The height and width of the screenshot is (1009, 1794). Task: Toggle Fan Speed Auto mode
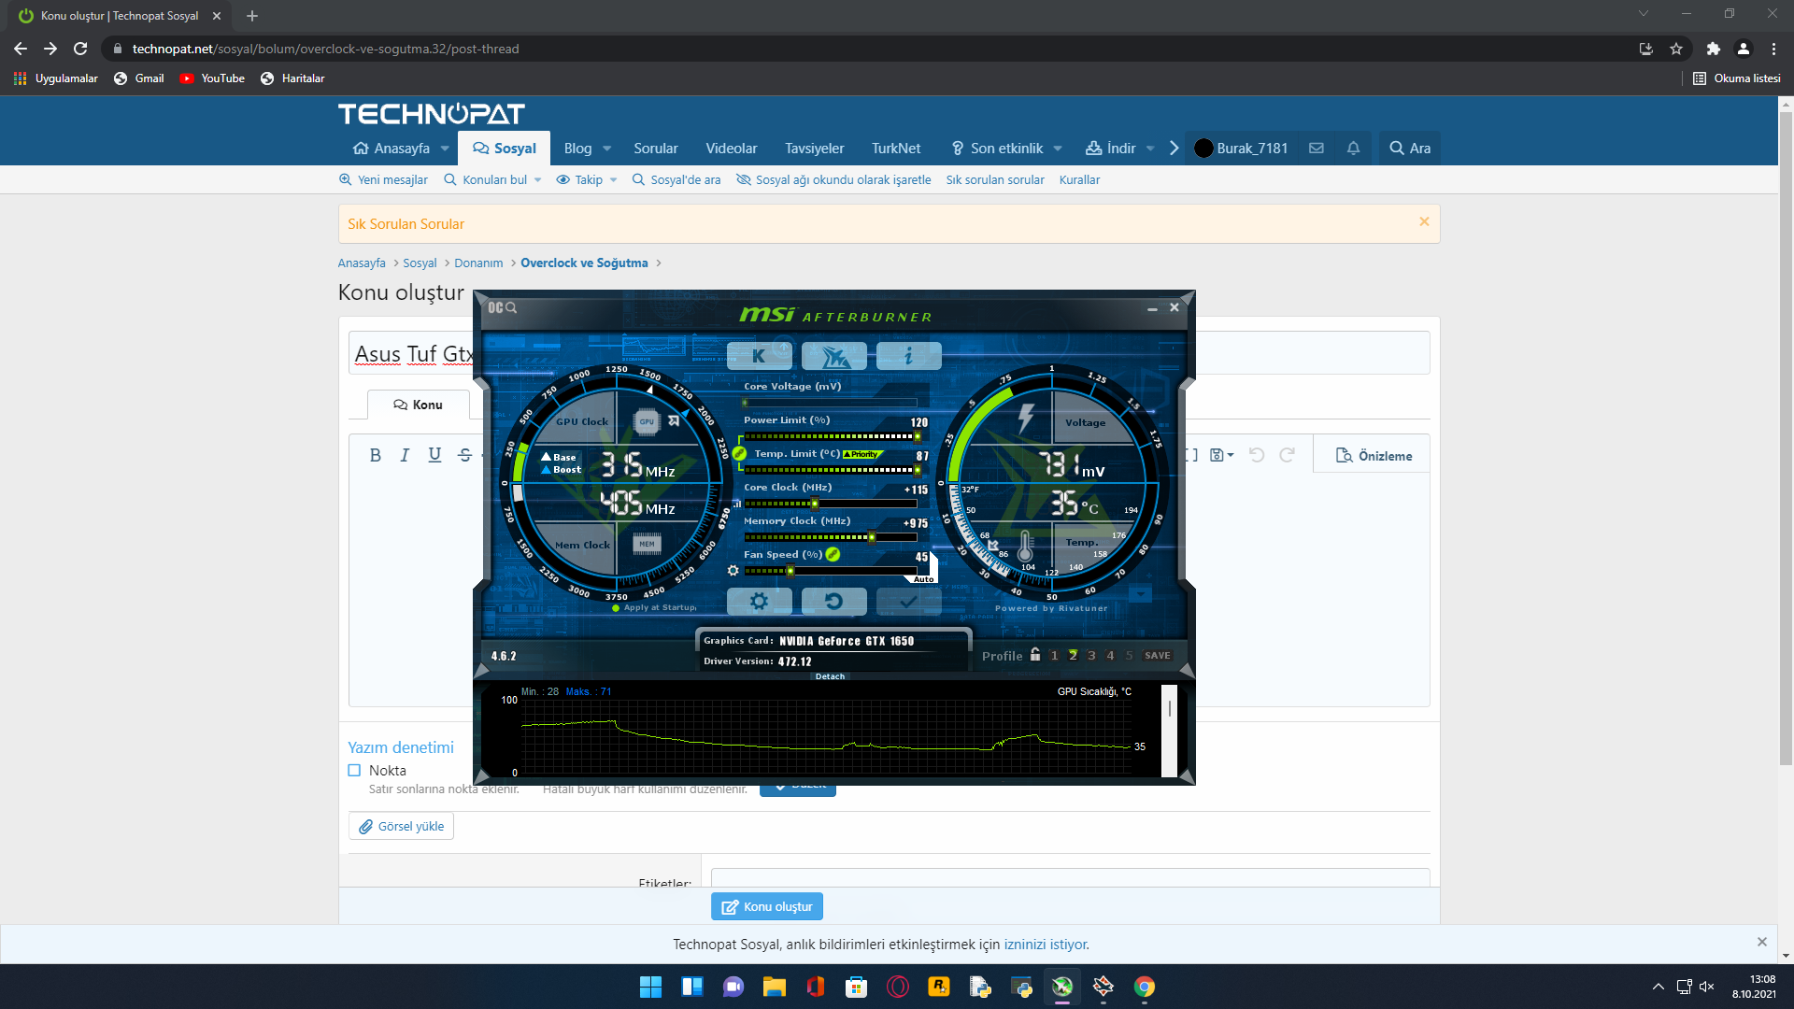coord(923,579)
